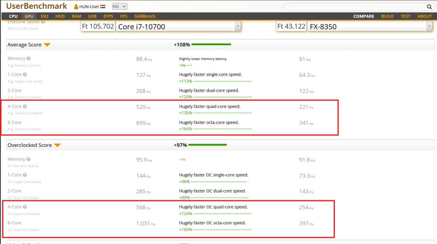The width and height of the screenshot is (437, 244).
Task: Click the 520 Pts quad-core value
Action: 143,107
